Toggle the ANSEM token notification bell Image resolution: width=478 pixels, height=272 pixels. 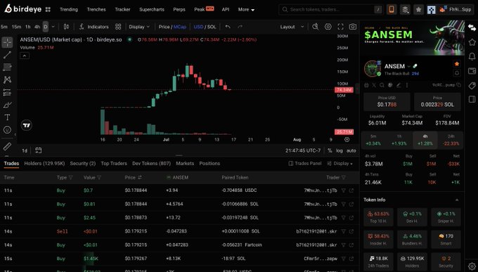tap(457, 73)
